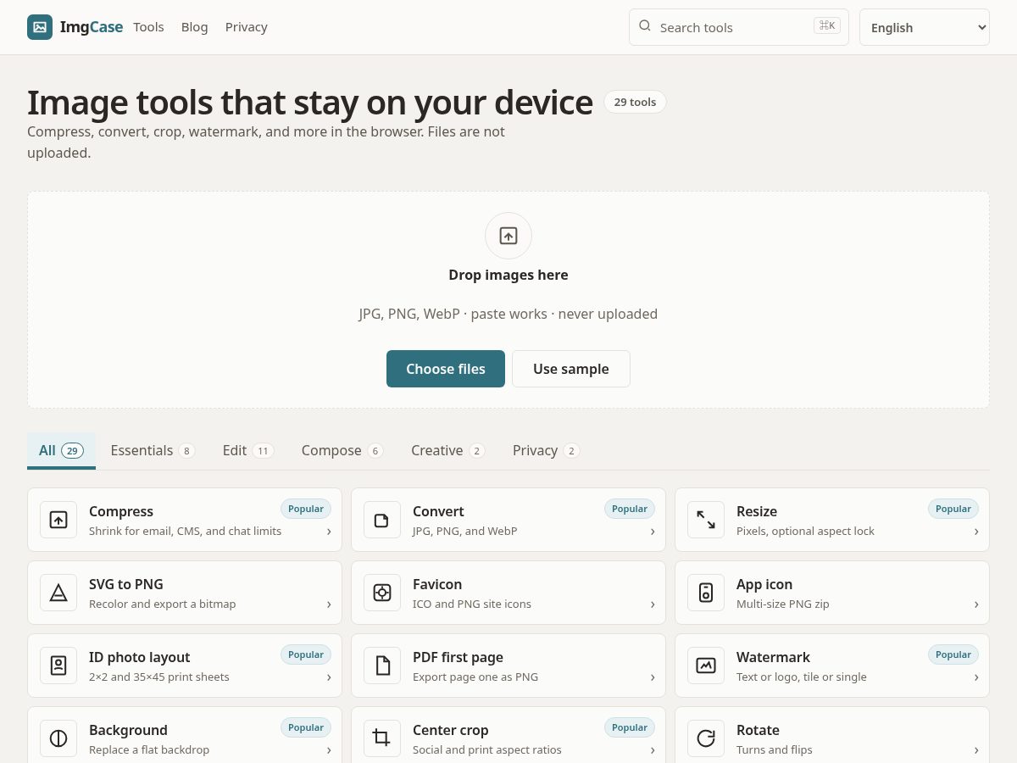
Task: Click the Rotate tool icon
Action: (x=706, y=738)
